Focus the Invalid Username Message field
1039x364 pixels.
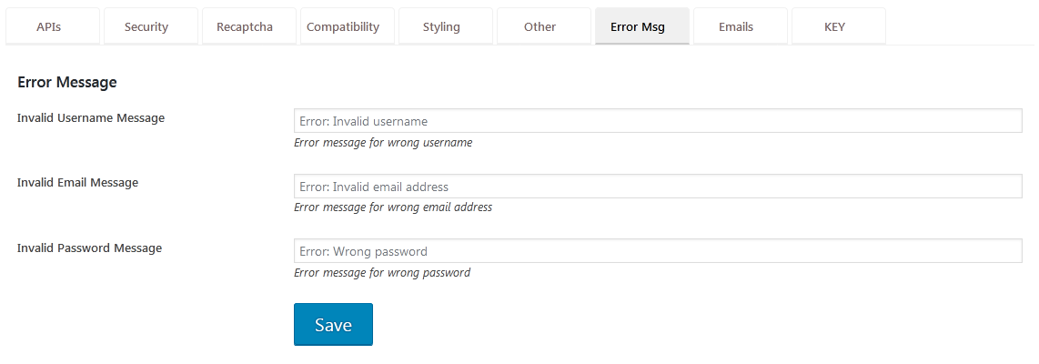[x=658, y=121]
